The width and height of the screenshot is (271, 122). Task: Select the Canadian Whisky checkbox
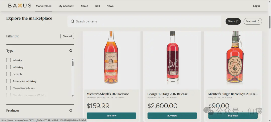(9, 88)
